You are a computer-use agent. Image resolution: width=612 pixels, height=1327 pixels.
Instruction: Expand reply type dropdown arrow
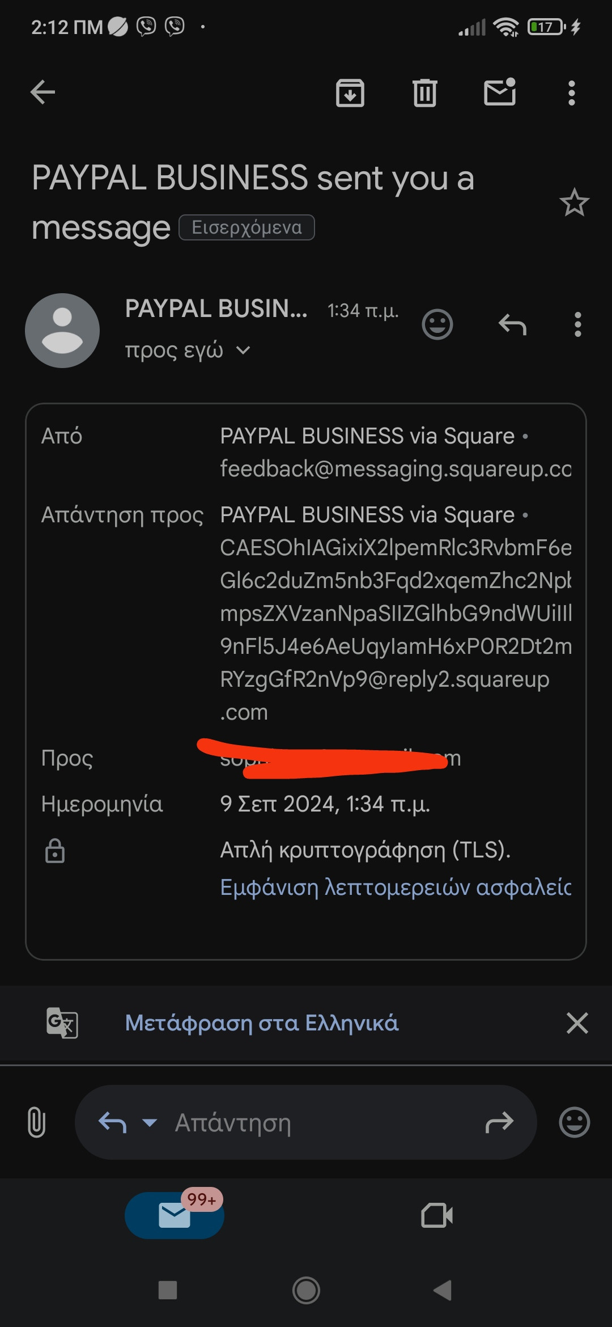pyautogui.click(x=150, y=1122)
